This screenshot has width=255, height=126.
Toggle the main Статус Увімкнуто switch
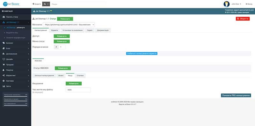point(65,19)
